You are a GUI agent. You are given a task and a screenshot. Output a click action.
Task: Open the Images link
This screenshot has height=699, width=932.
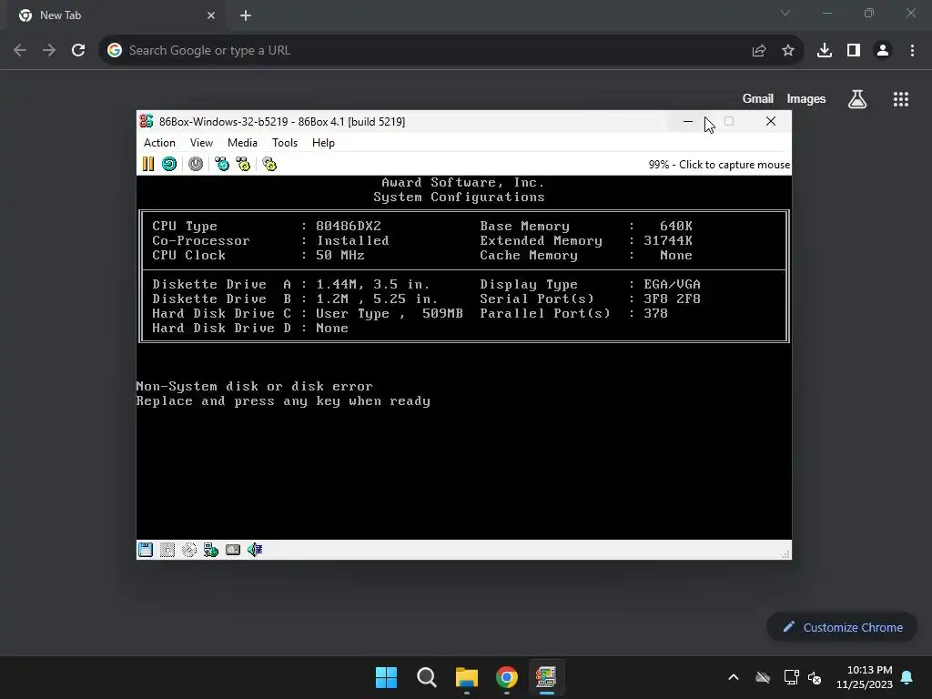pos(806,98)
